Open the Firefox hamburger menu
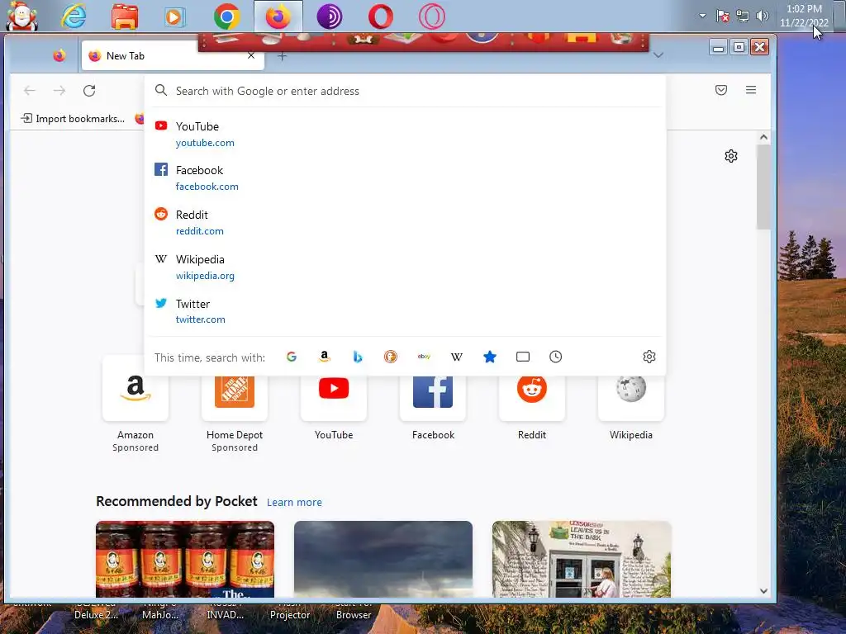Image resolution: width=846 pixels, height=634 pixels. coord(751,90)
